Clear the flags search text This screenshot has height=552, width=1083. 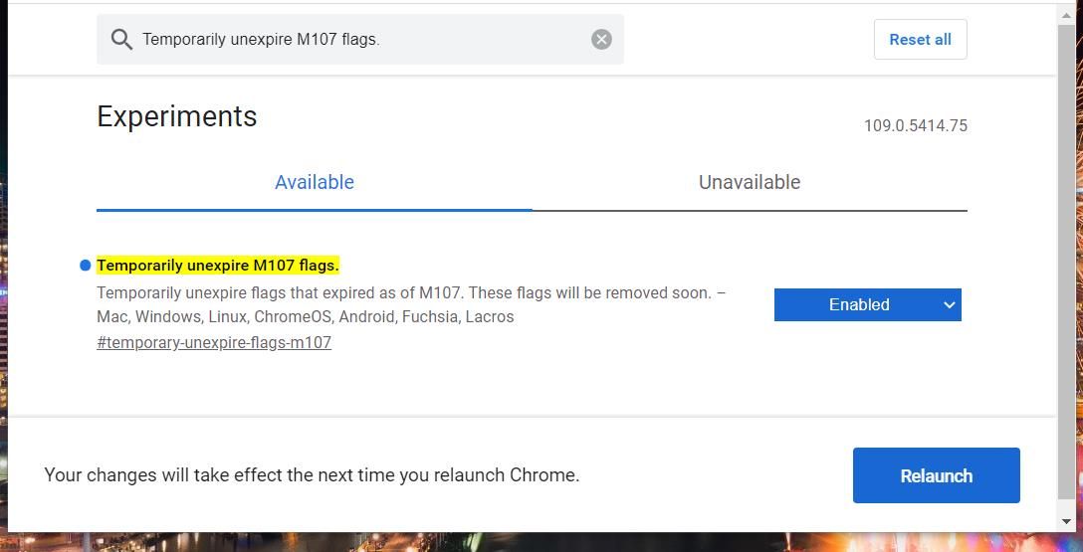point(601,40)
